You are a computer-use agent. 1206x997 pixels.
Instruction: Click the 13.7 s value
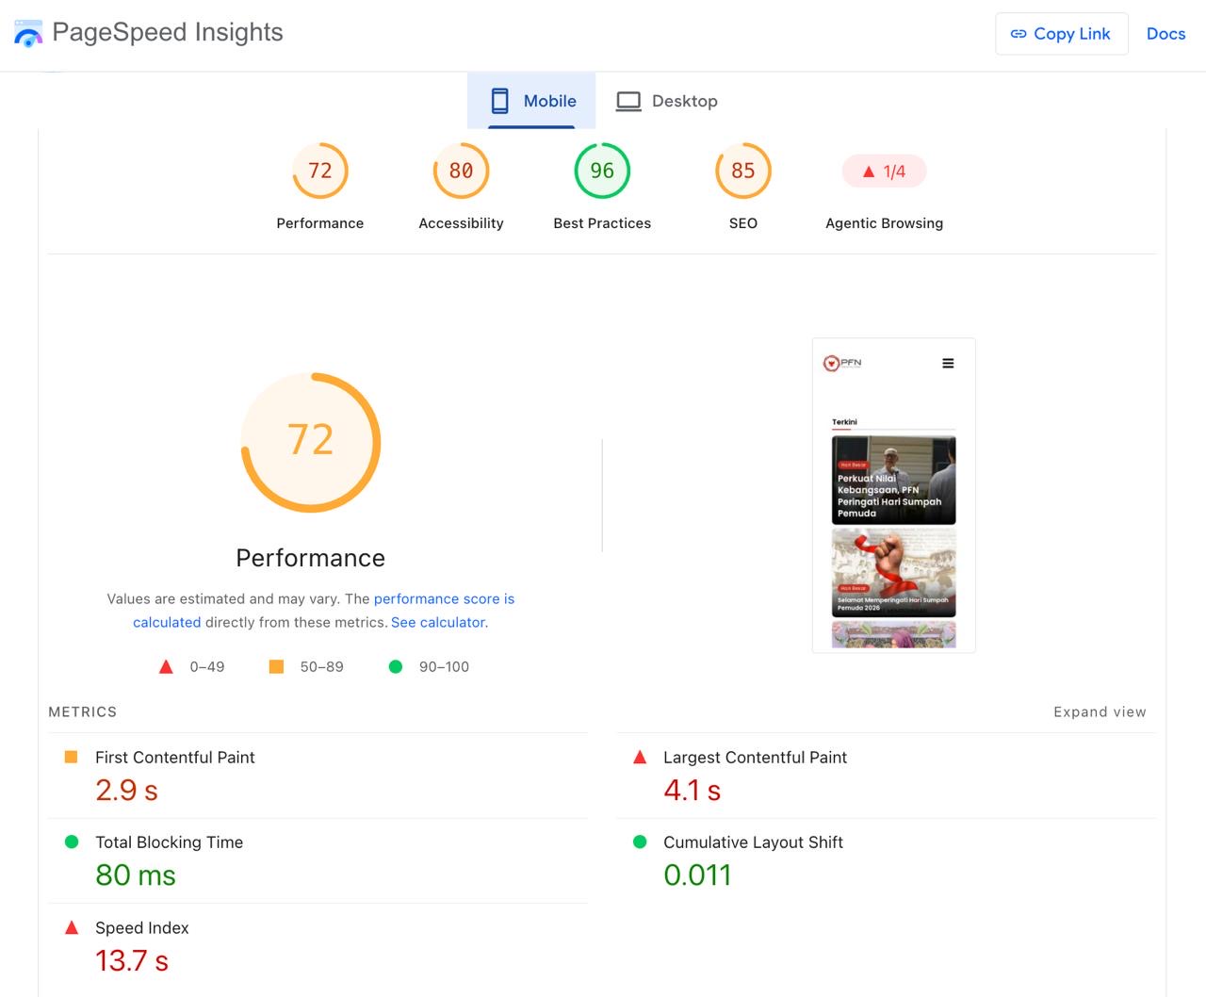pyautogui.click(x=132, y=960)
